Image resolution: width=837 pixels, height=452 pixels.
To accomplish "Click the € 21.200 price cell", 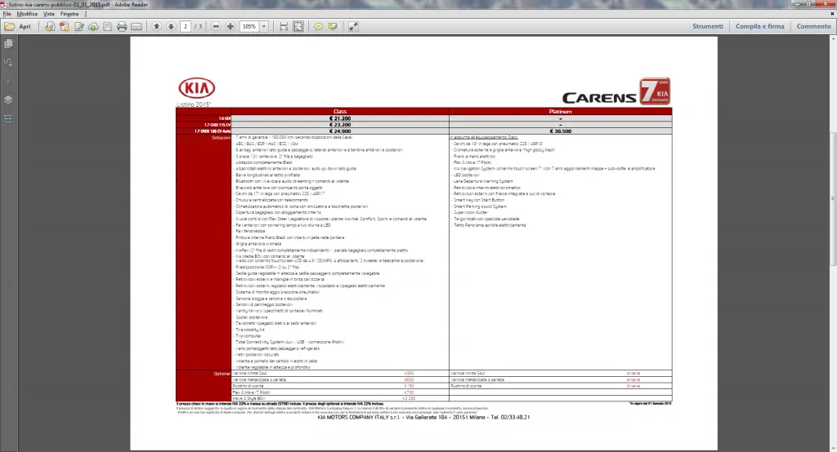I will point(340,118).
